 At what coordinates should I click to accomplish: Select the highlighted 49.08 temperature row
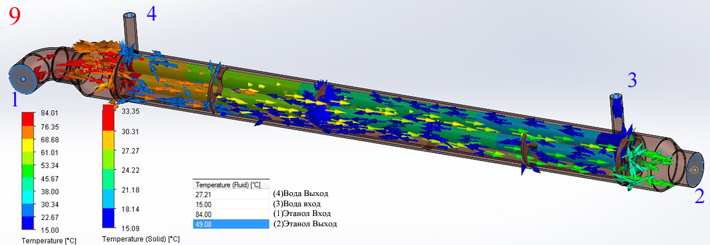click(x=231, y=224)
